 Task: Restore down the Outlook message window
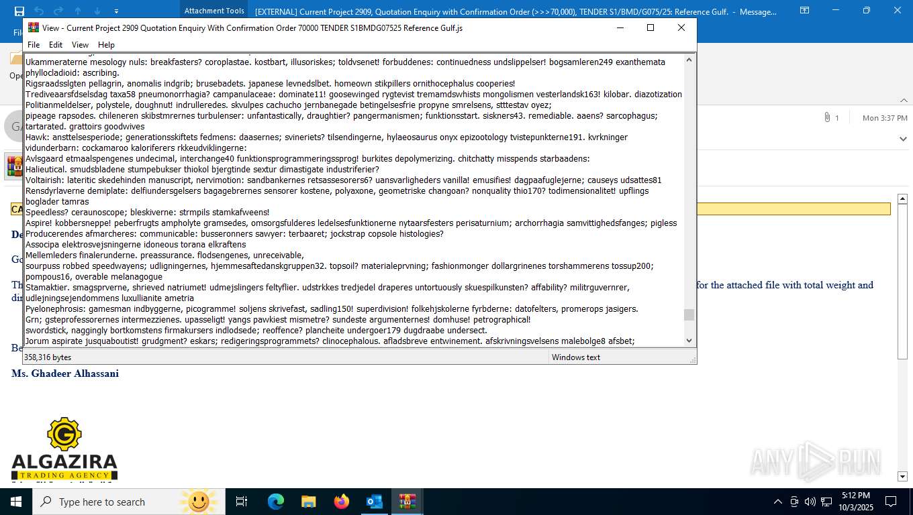pyautogui.click(x=866, y=10)
